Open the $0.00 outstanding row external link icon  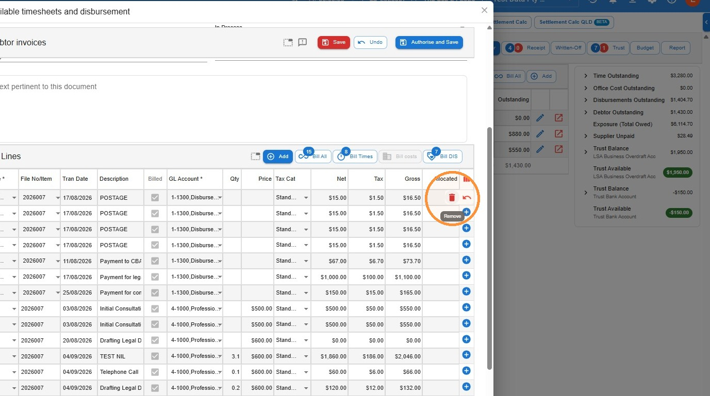(x=558, y=118)
